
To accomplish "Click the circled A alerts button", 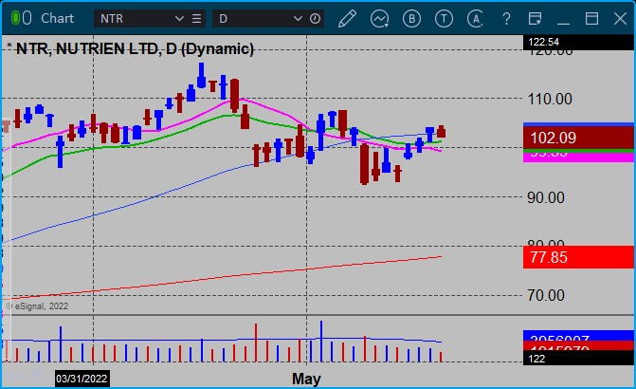I will point(476,19).
